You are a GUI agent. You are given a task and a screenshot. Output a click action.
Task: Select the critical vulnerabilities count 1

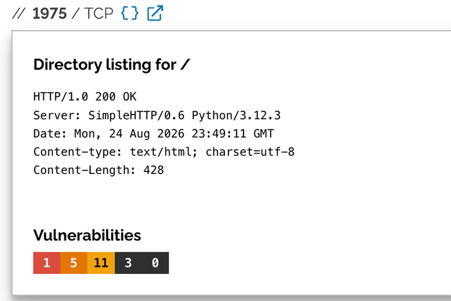click(46, 263)
